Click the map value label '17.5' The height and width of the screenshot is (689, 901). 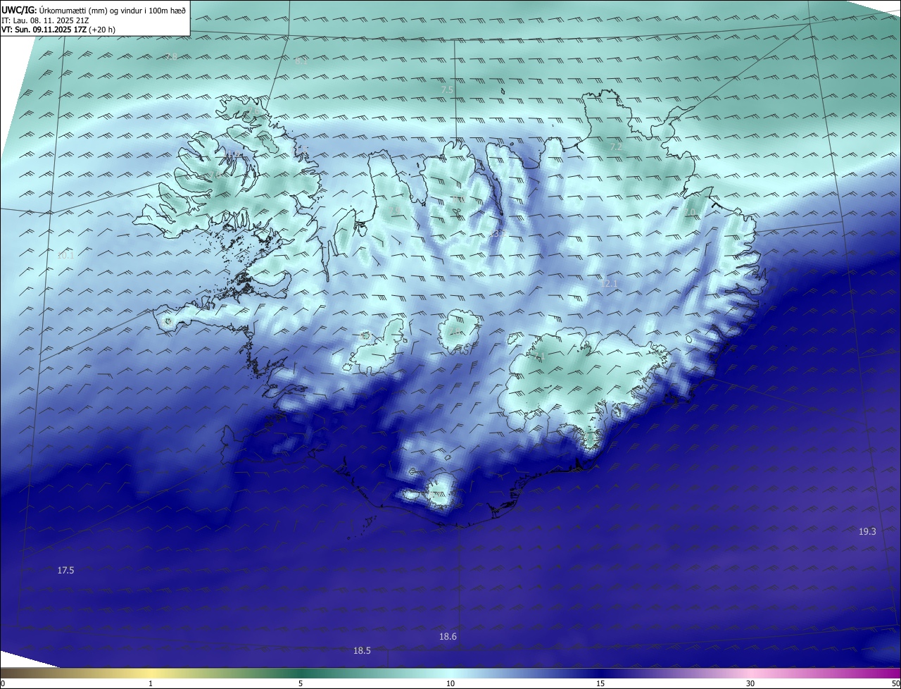(65, 570)
